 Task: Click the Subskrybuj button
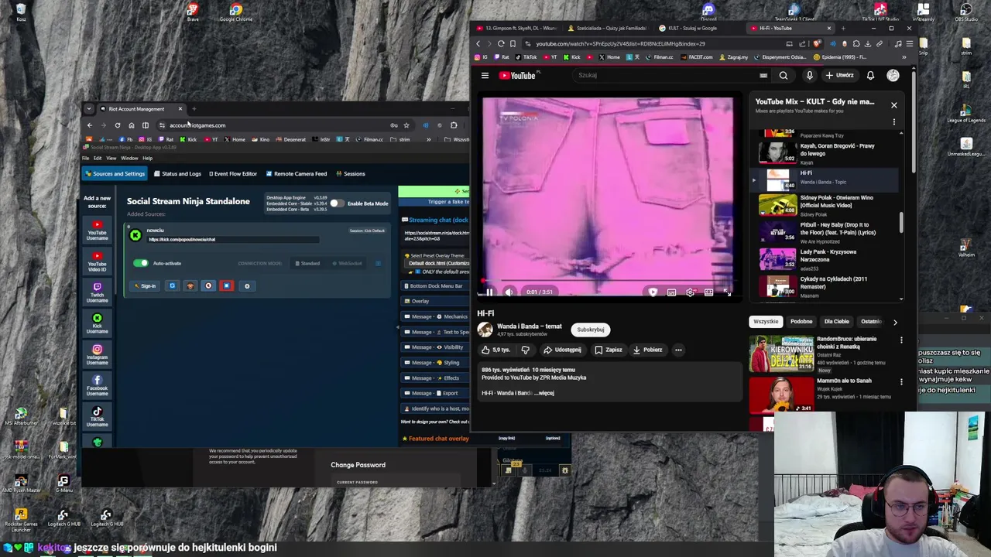pos(590,330)
